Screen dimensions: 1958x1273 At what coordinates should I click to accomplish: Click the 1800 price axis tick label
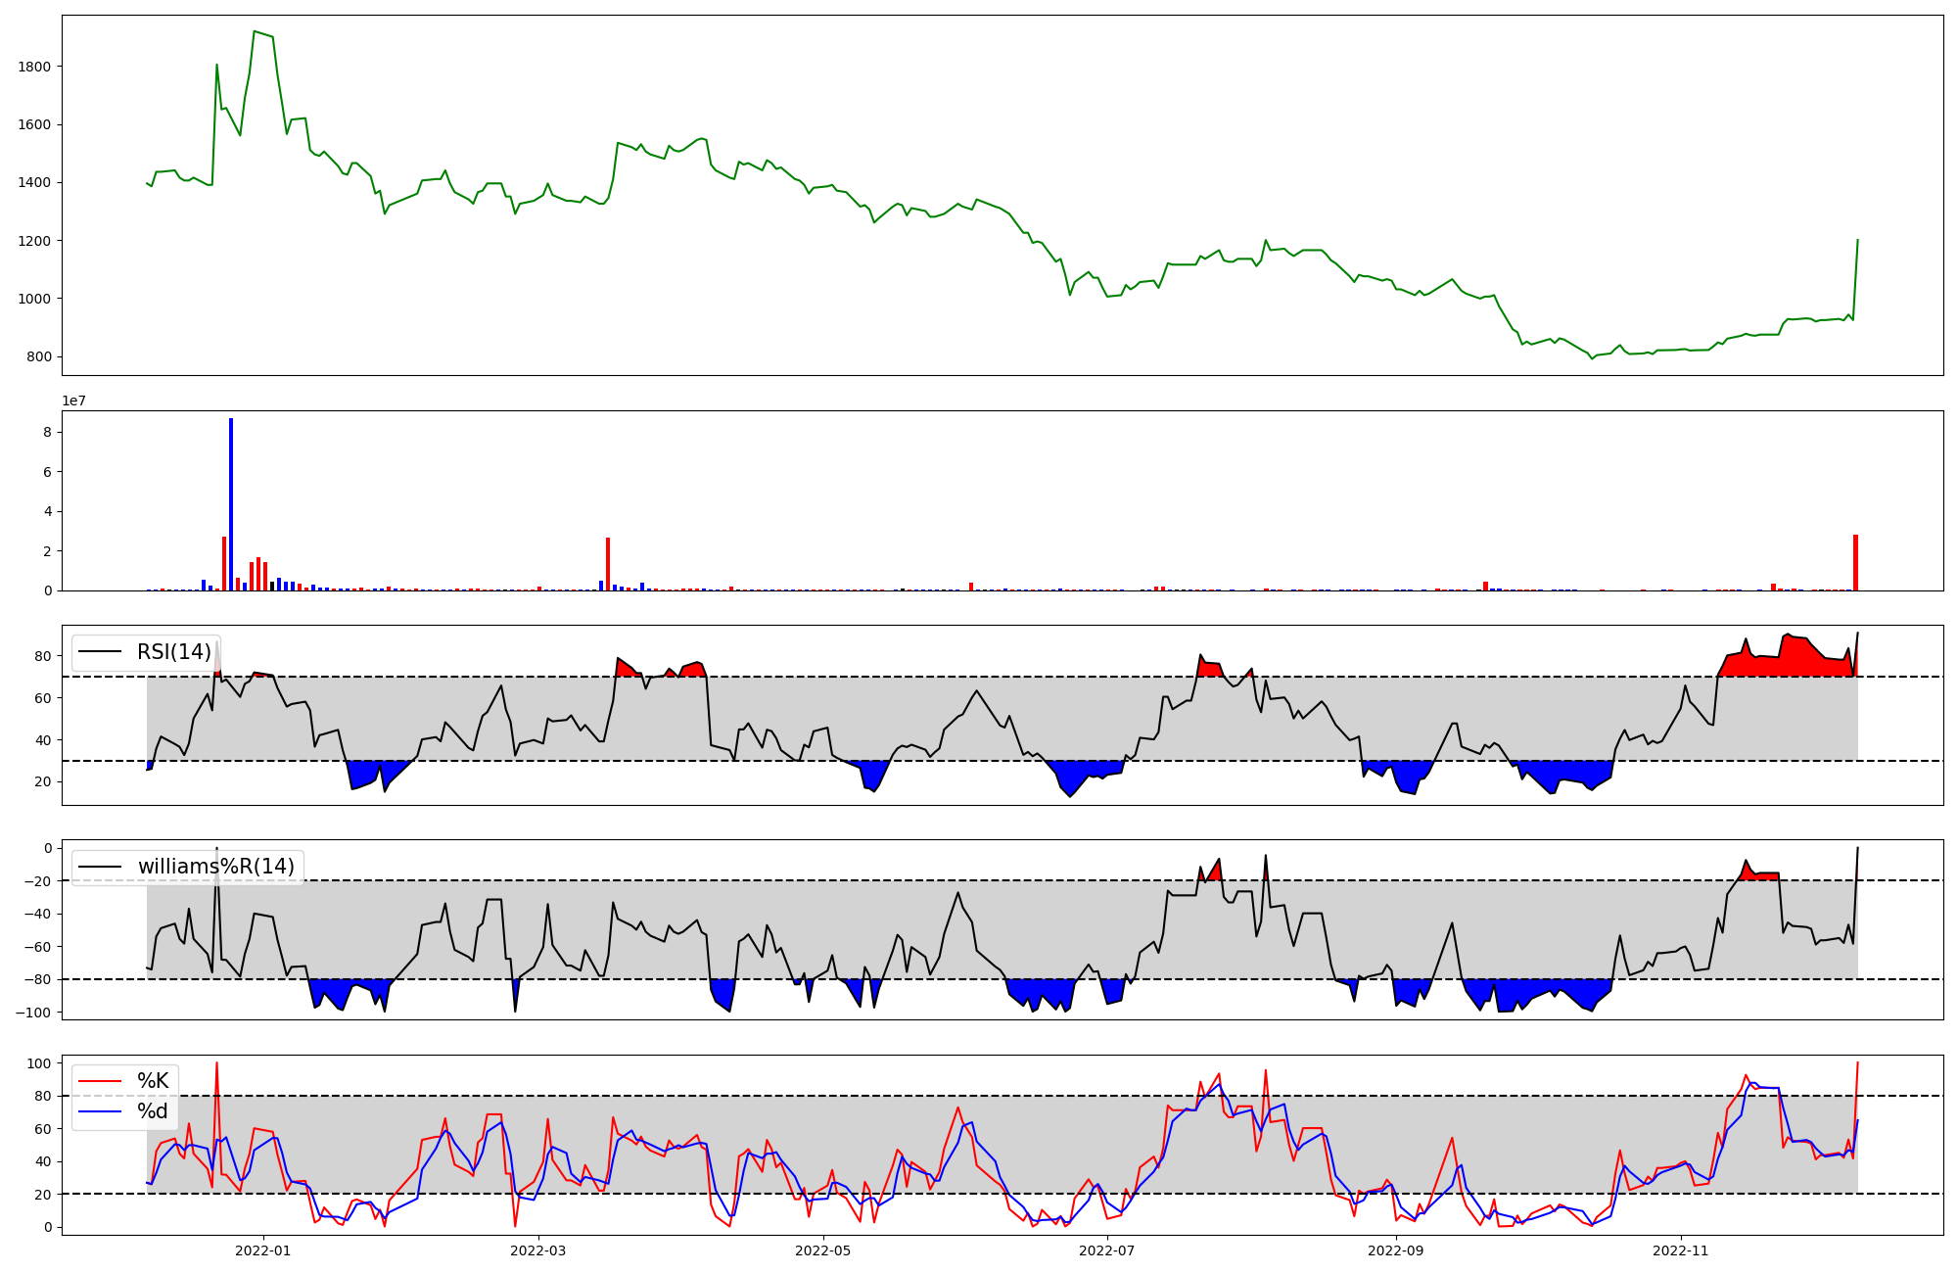point(34,67)
